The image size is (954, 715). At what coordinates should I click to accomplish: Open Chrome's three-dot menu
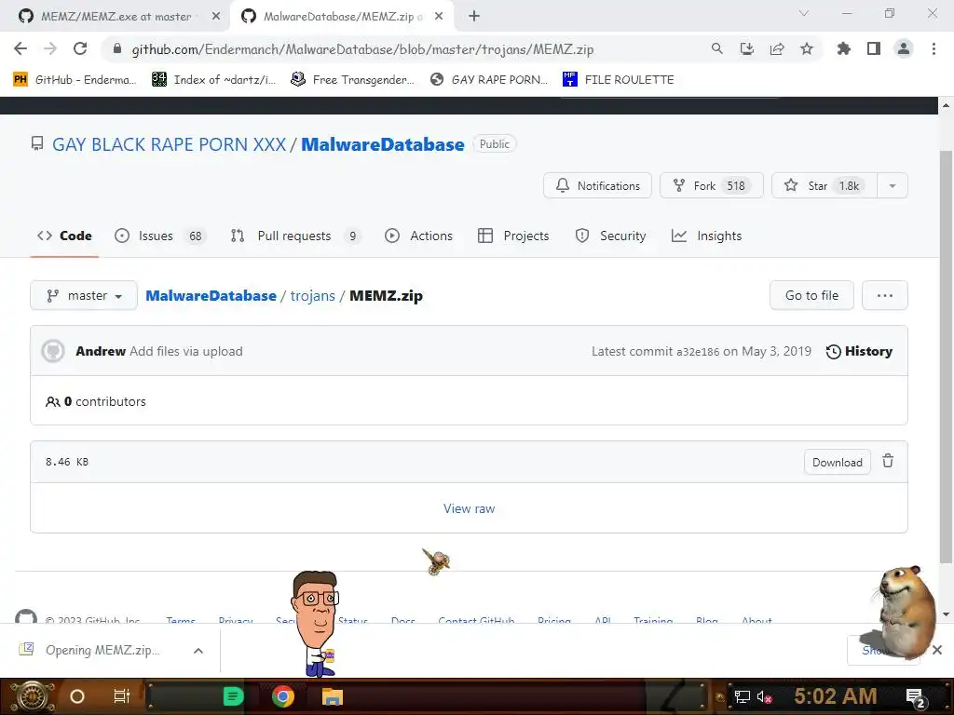[934, 48]
